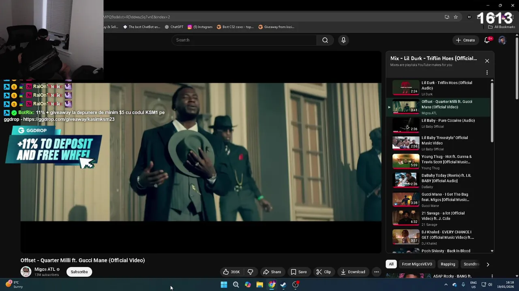The image size is (519, 291).
Task: Click the Create button
Action: (465, 40)
